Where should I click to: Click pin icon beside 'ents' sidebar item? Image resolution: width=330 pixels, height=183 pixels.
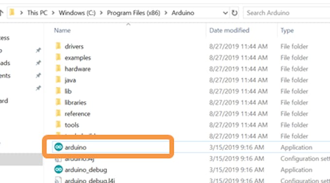pyautogui.click(x=38, y=75)
